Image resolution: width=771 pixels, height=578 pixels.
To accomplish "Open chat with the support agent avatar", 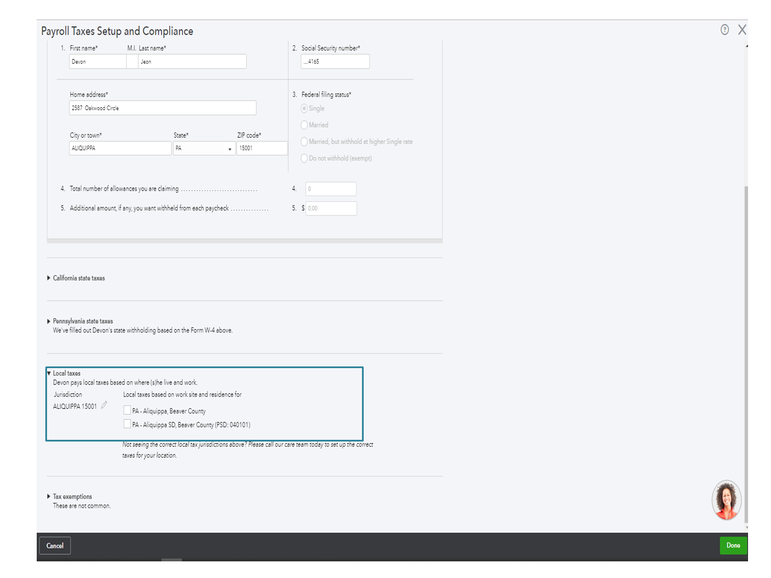I will click(726, 500).
